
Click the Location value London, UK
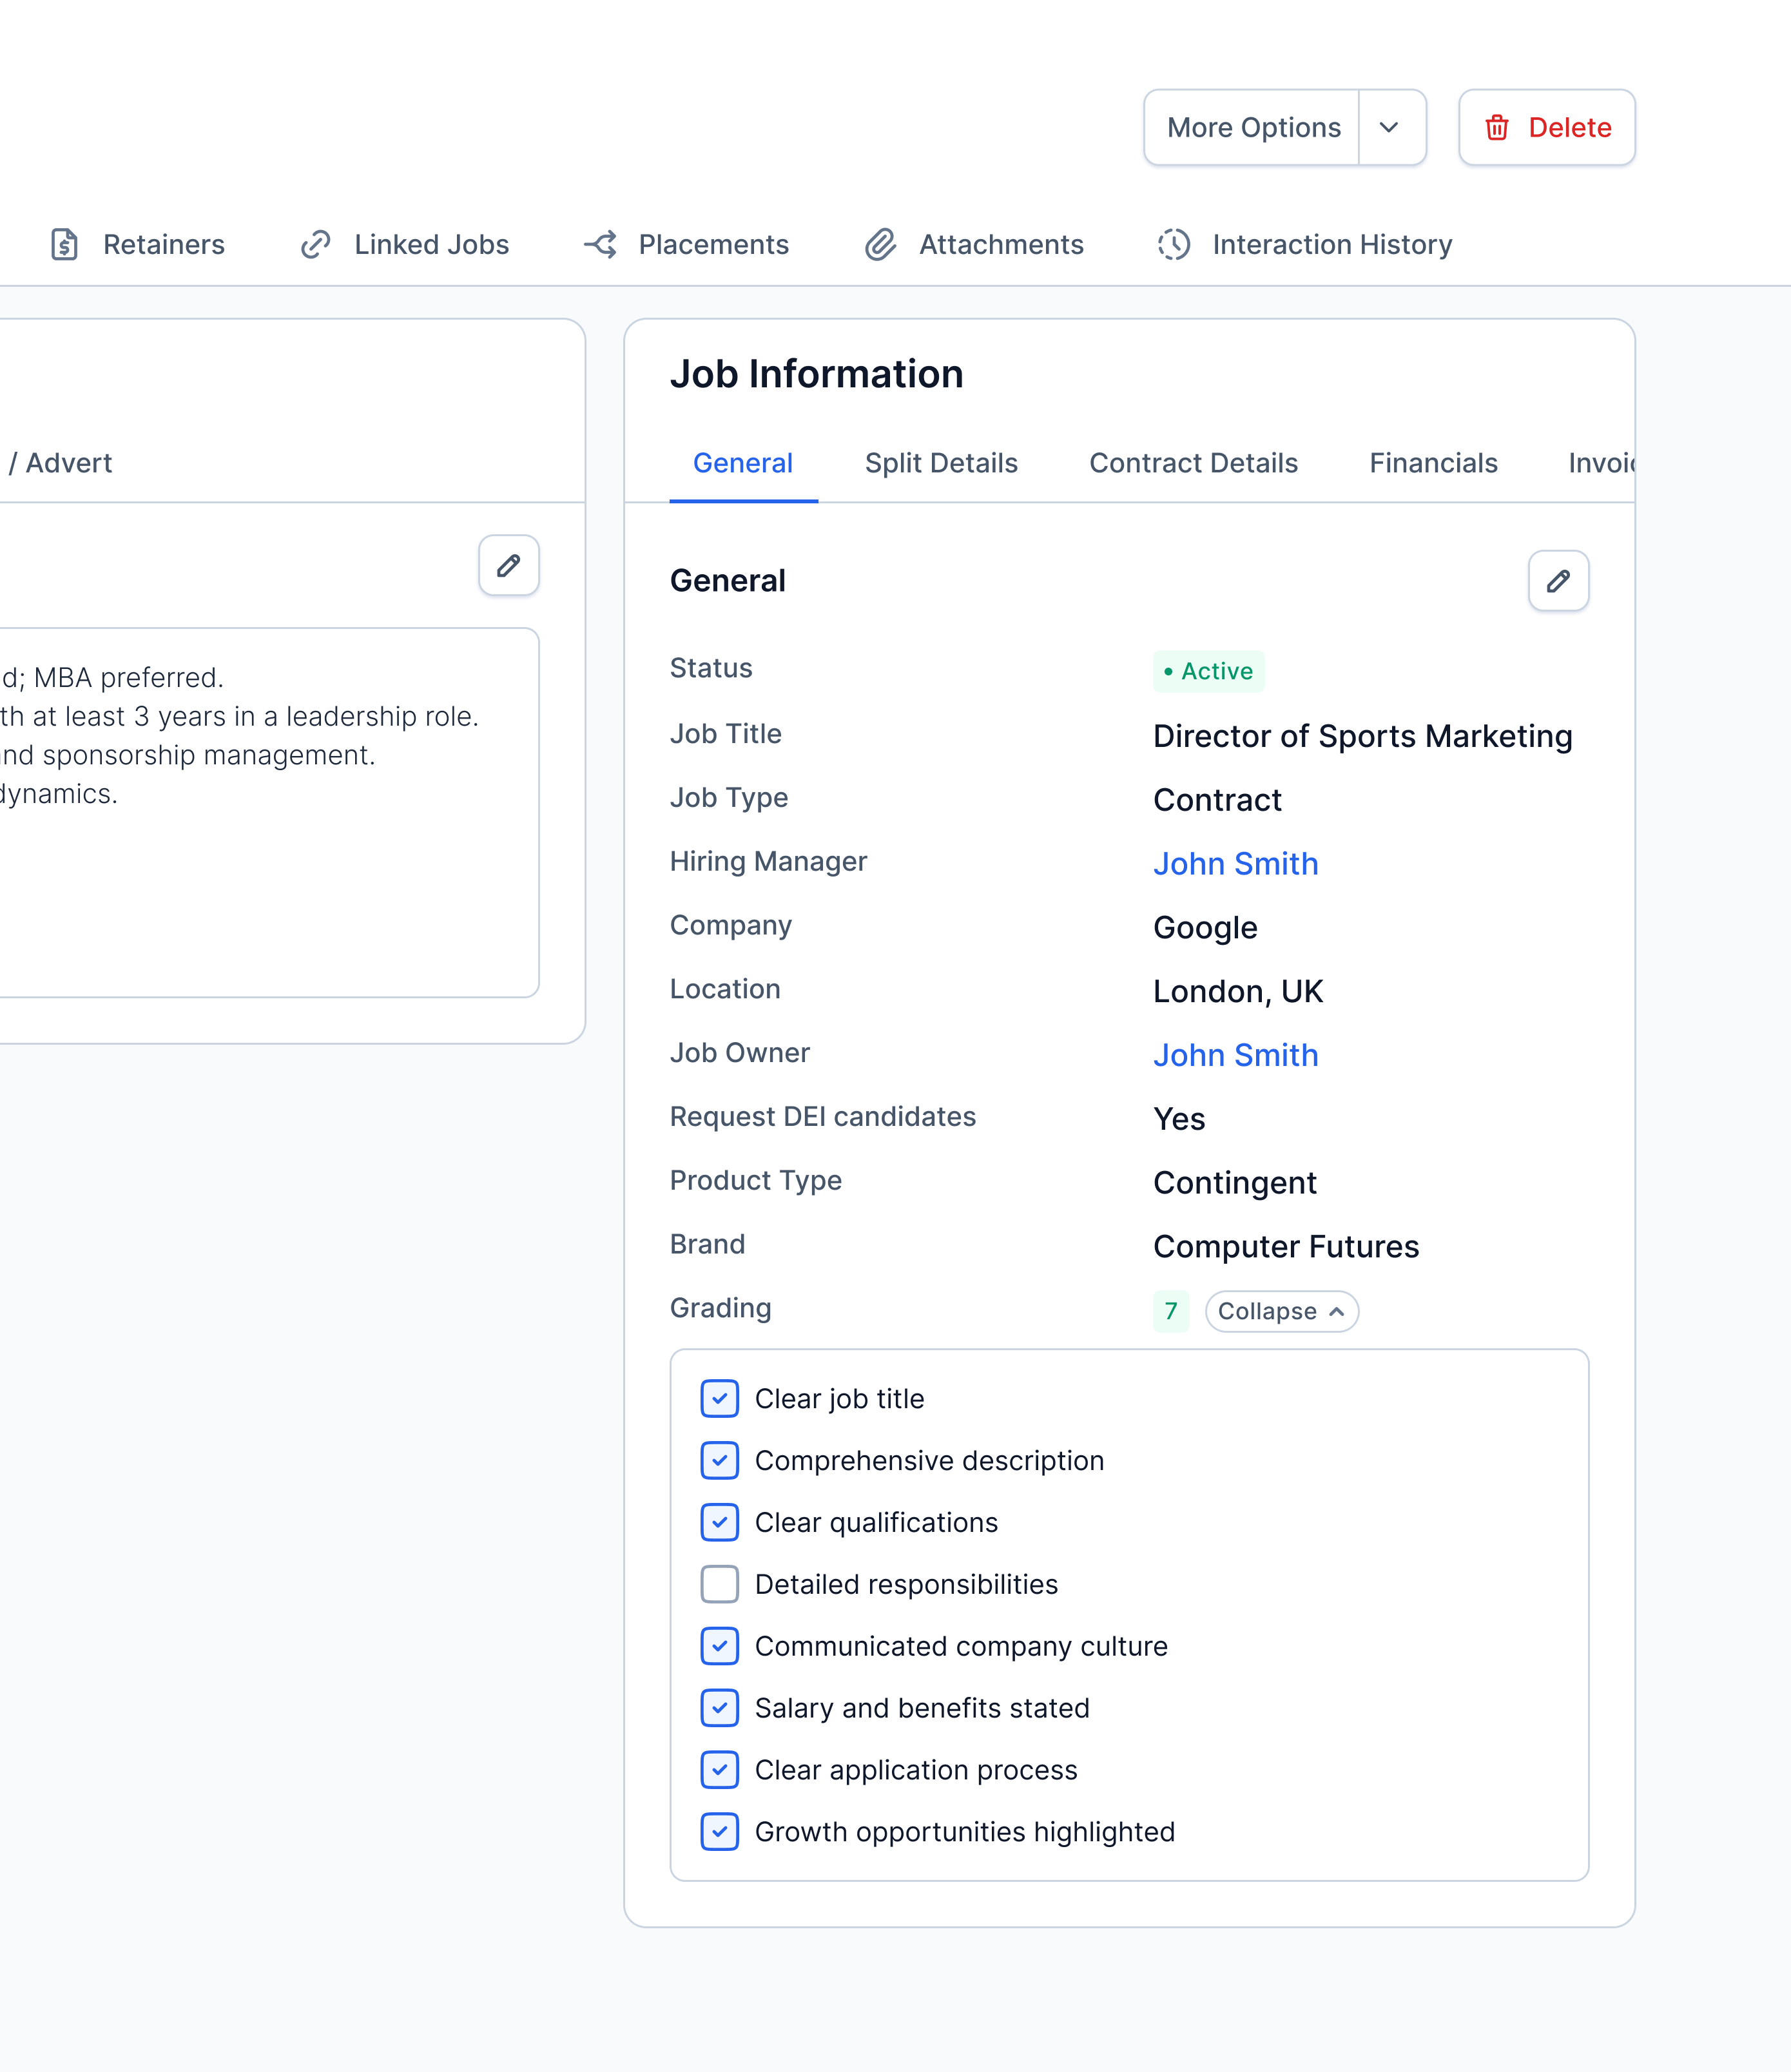click(x=1237, y=991)
